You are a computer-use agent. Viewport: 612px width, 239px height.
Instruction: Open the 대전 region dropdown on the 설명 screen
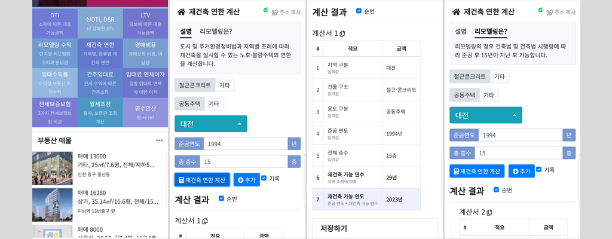pos(211,124)
